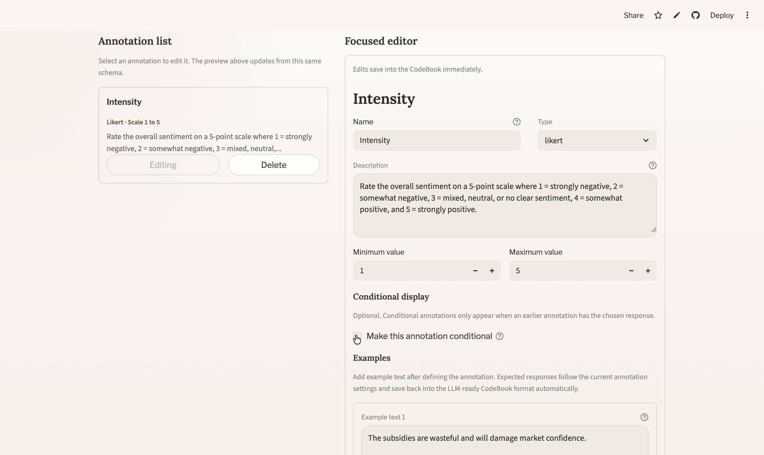
Task: Decrease the Minimum value with minus
Action: (475, 271)
